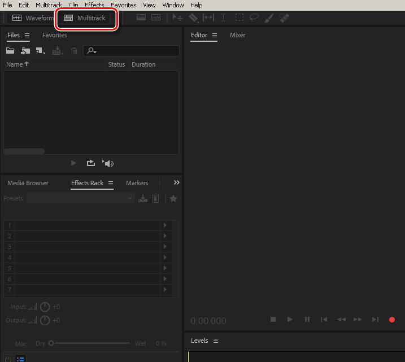The image size is (405, 362).
Task: Click the Pause transport button
Action: (307, 320)
